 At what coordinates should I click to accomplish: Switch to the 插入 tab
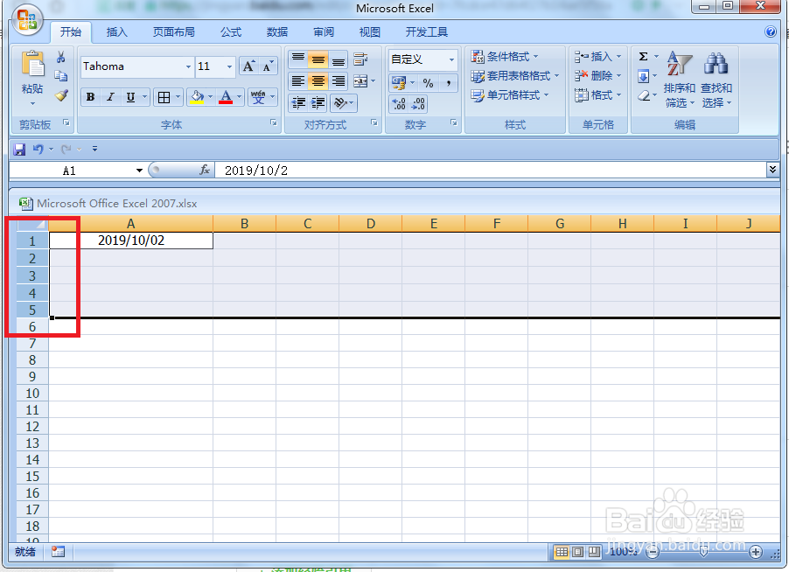(116, 32)
